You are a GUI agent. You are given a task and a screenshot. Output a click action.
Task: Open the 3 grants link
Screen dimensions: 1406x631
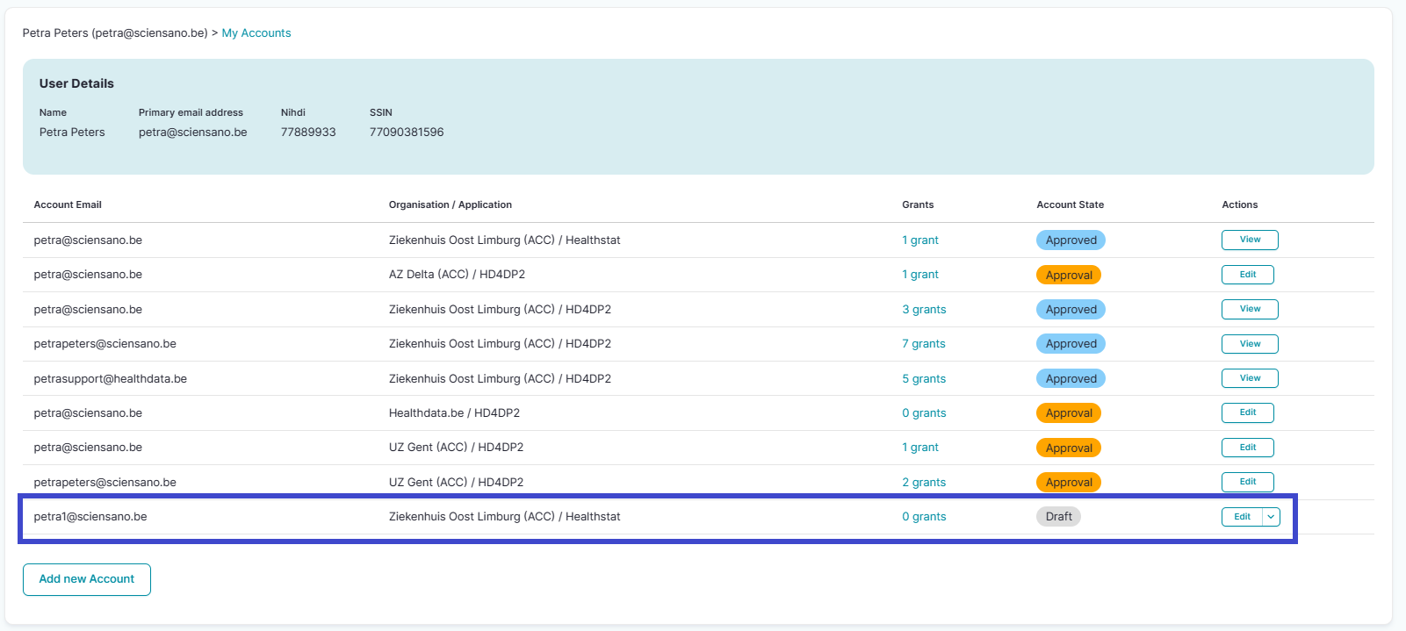click(x=923, y=310)
